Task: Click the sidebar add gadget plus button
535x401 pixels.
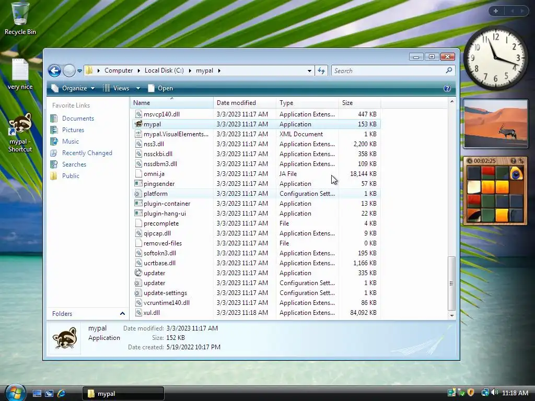Action: point(496,11)
